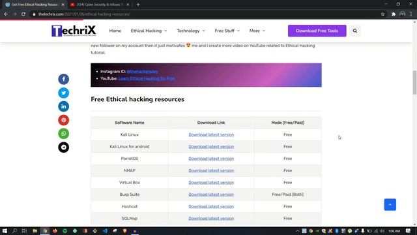Download latest version of Kali Linux for android
Viewport: 417px width, 235px height.
tap(211, 146)
